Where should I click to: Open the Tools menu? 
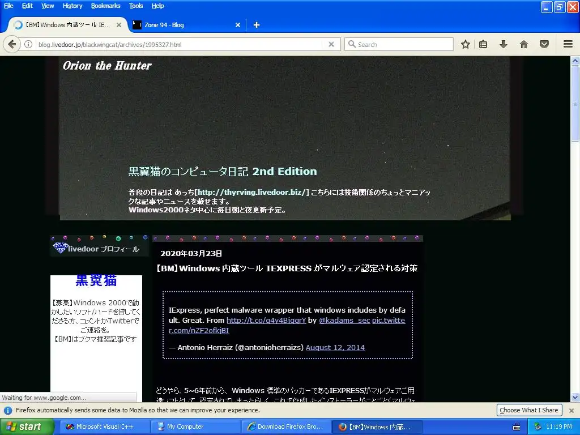point(136,6)
